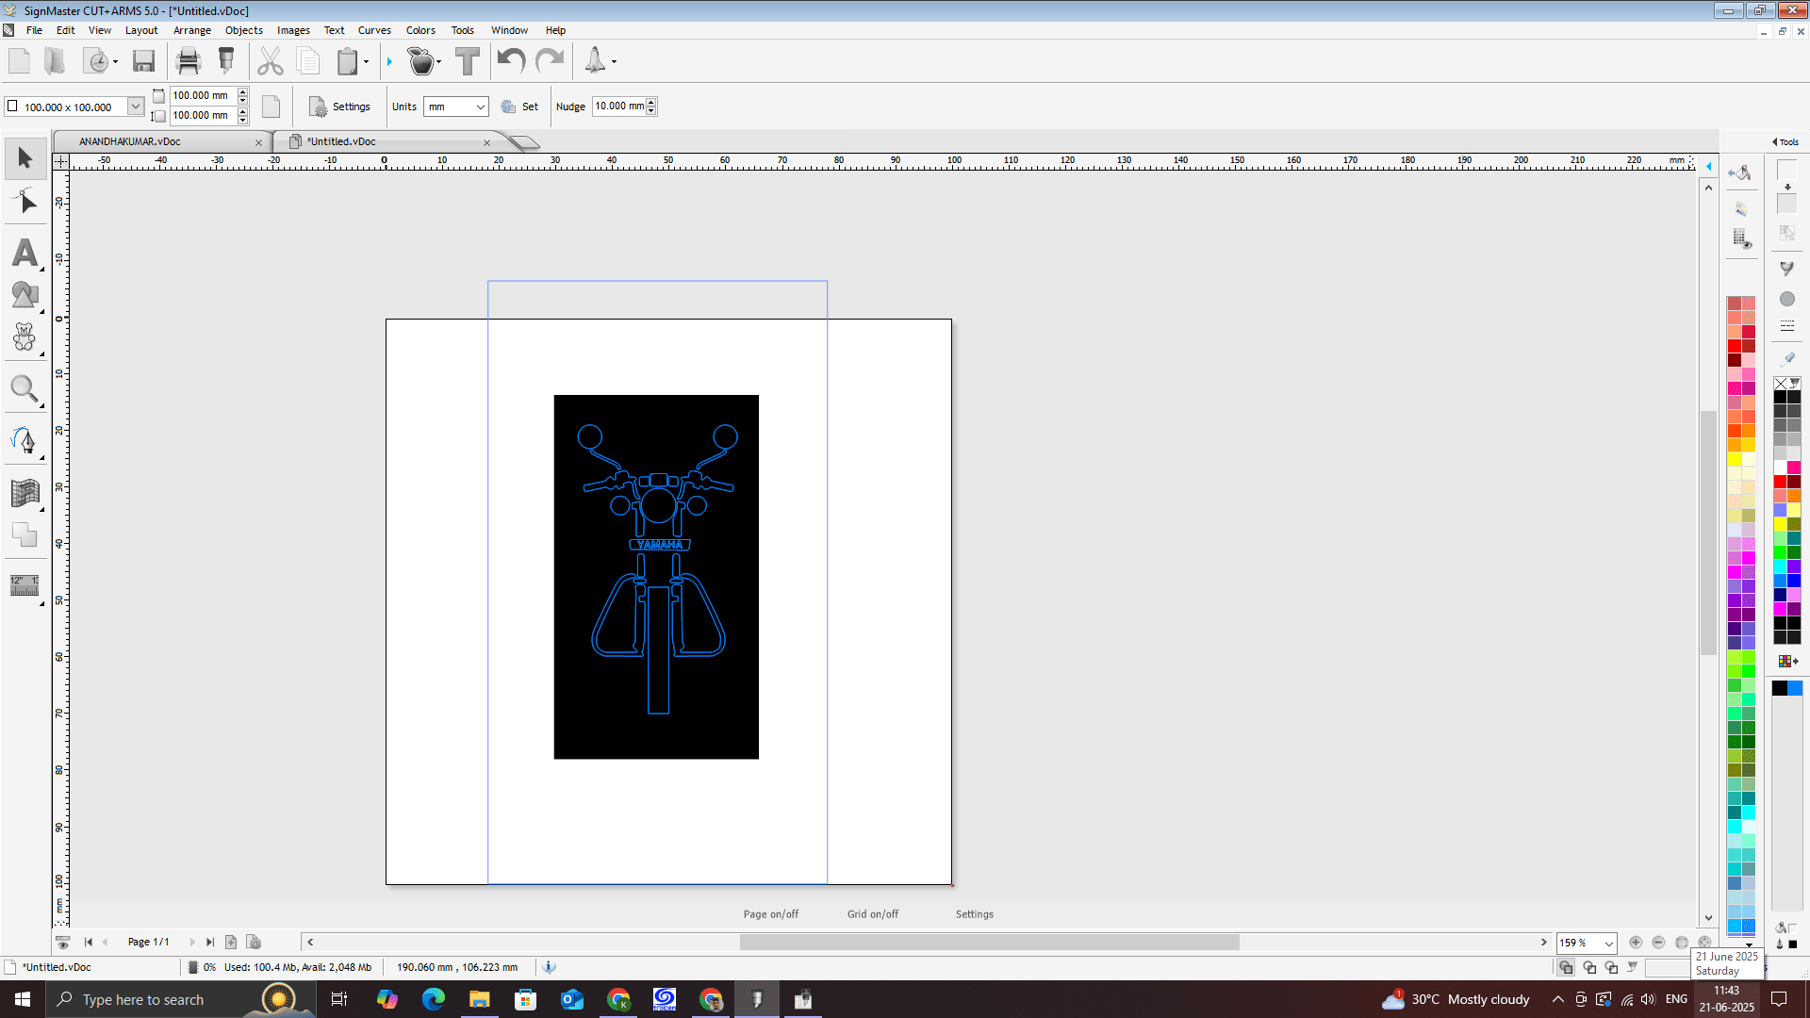Viewport: 1810px width, 1018px height.
Task: Click the Settings button in the options bar
Action: pyautogui.click(x=340, y=107)
